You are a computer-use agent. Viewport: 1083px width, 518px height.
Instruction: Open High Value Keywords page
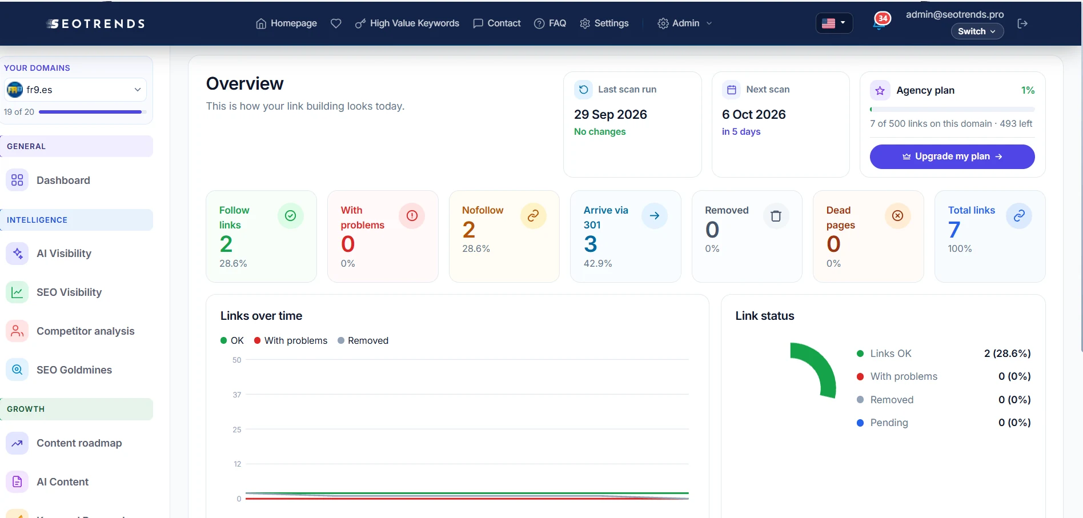coord(407,23)
